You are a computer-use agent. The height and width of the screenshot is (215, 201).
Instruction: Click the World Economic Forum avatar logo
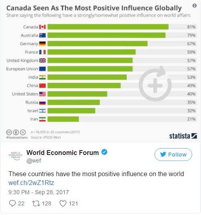pos(16,155)
